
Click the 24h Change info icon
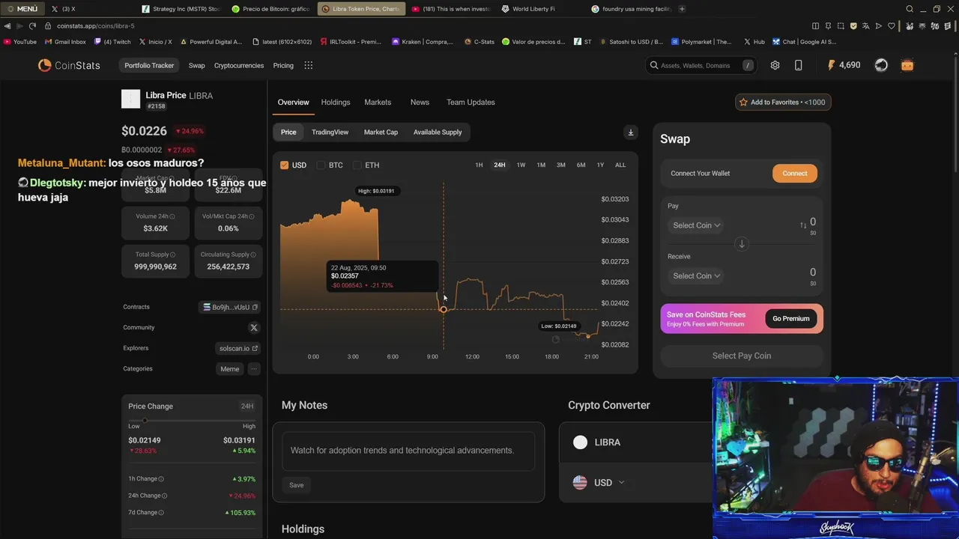(165, 496)
